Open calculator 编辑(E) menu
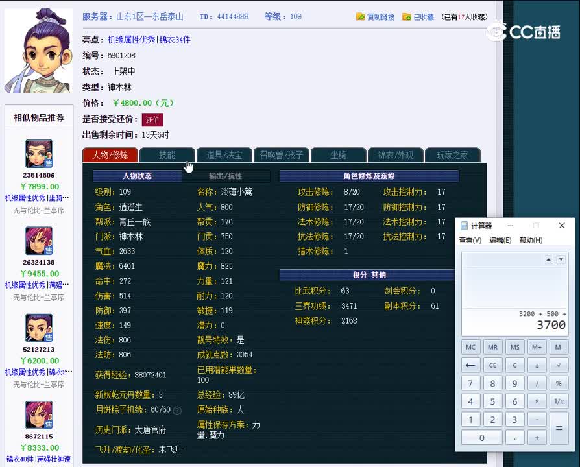This screenshot has height=467, width=580. (500, 241)
